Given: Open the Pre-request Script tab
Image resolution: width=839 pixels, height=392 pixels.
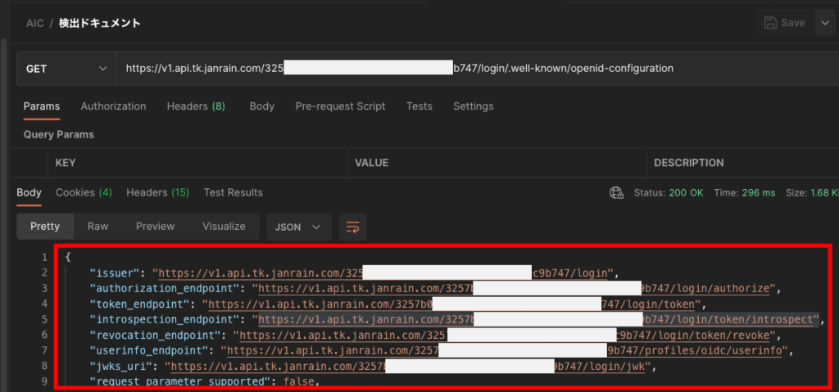Looking at the screenshot, I should coord(340,106).
